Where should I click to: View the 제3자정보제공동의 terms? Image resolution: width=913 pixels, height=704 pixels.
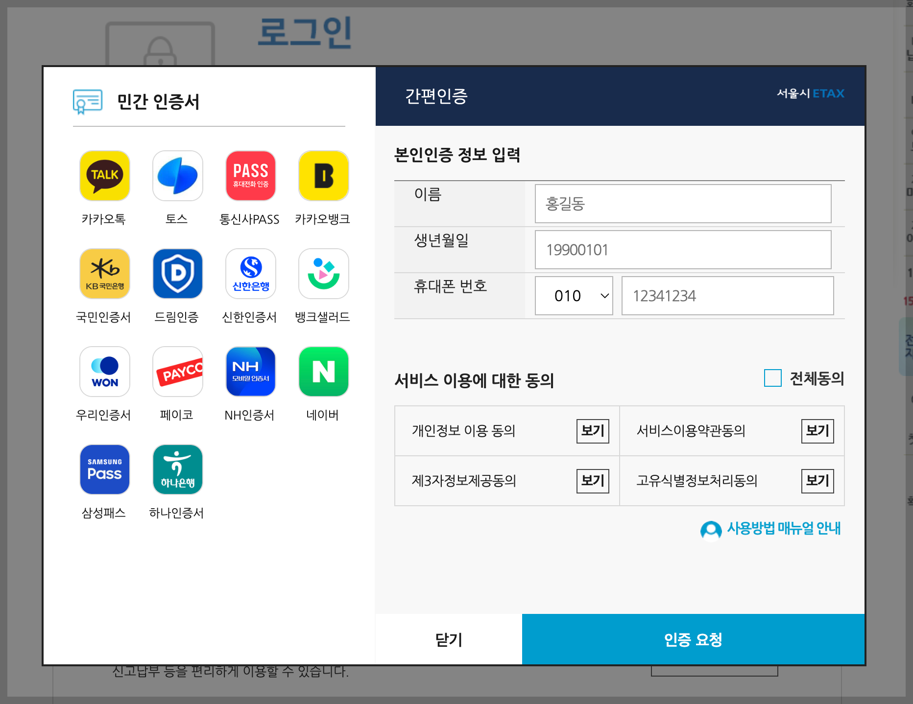[593, 481]
